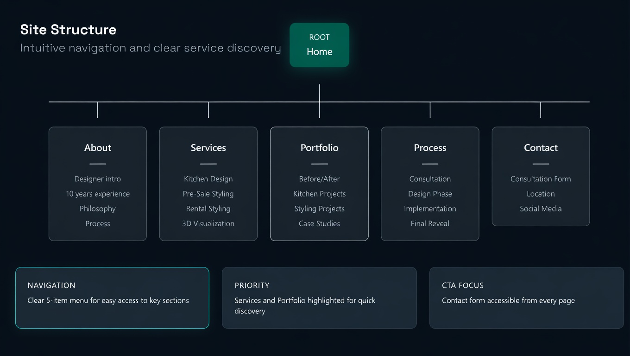This screenshot has width=630, height=356.
Task: Select Case Studies in Portfolio
Action: click(319, 223)
